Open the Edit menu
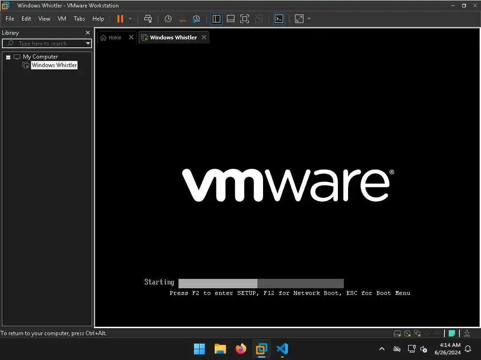The height and width of the screenshot is (360, 481). (x=26, y=19)
